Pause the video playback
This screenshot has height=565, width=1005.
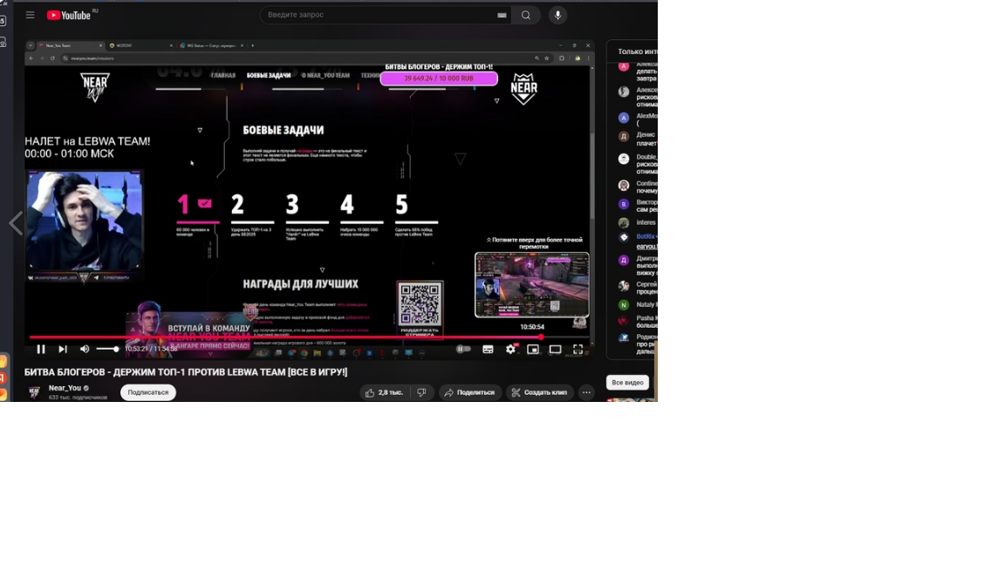(x=41, y=349)
